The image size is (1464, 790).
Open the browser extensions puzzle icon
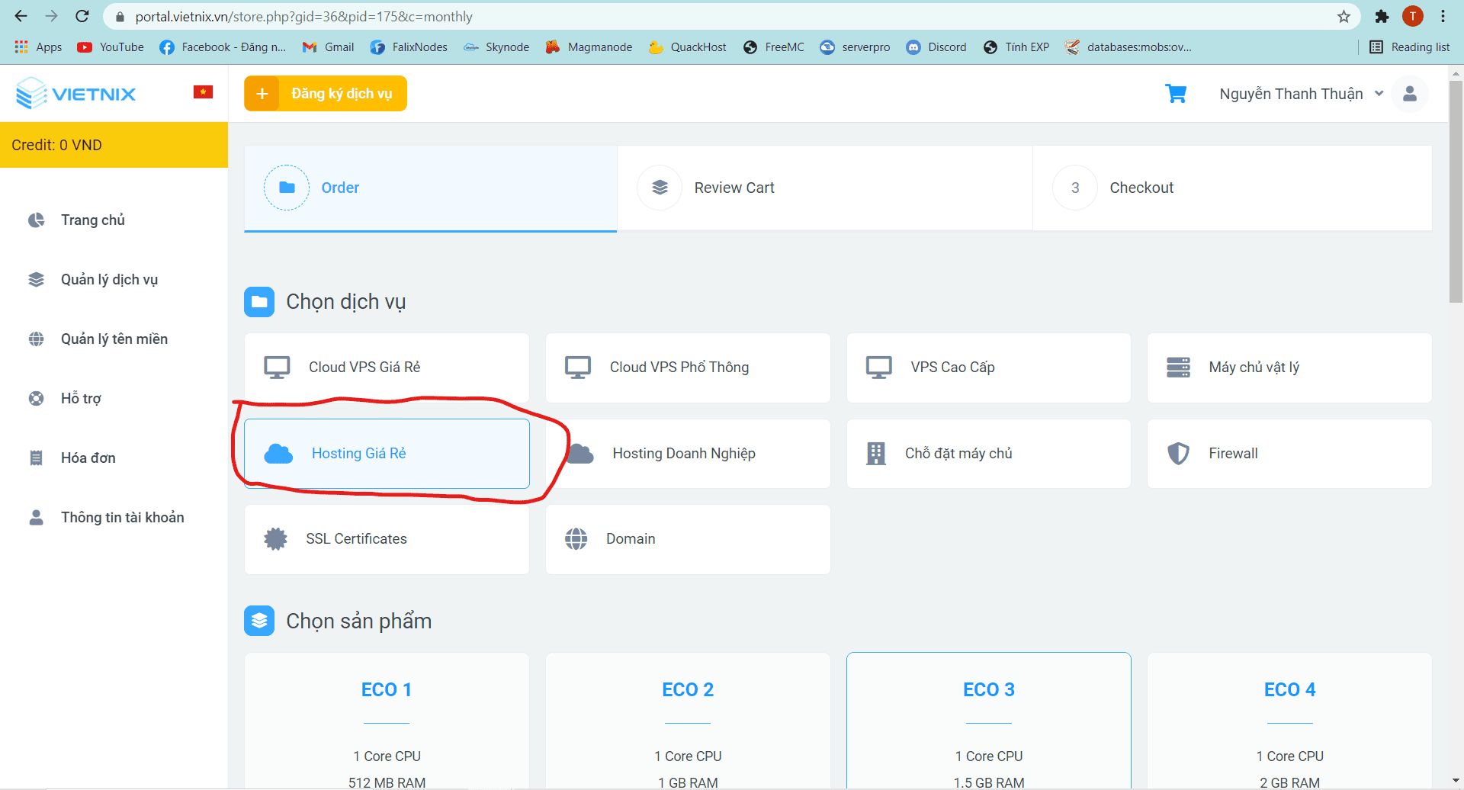(1382, 16)
